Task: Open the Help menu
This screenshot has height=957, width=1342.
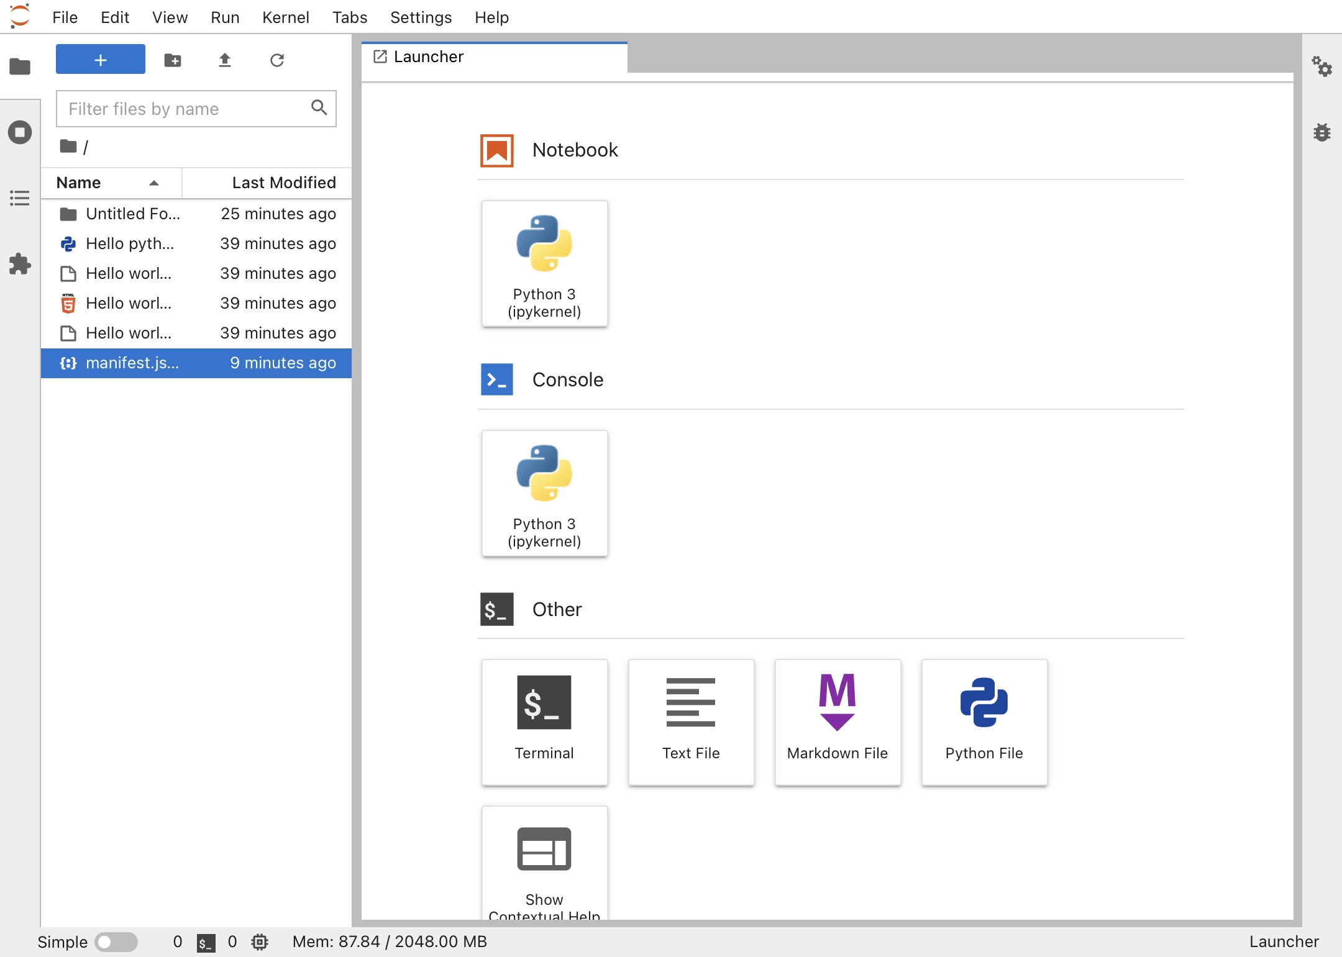Action: coord(491,17)
